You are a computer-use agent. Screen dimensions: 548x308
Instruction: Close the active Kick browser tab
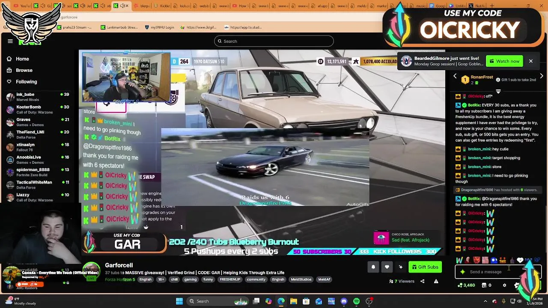(x=128, y=6)
